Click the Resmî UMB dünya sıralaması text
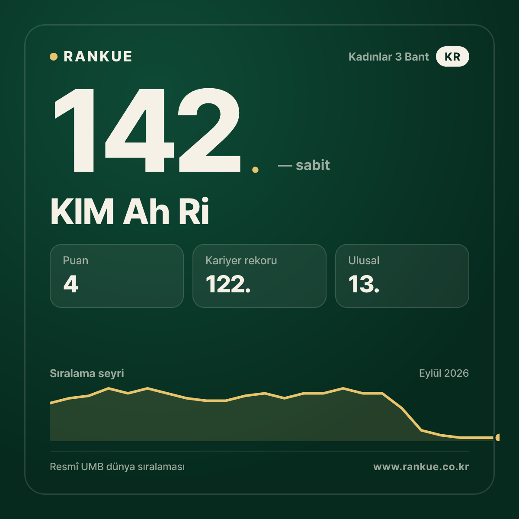This screenshot has height=519, width=519. click(x=117, y=467)
